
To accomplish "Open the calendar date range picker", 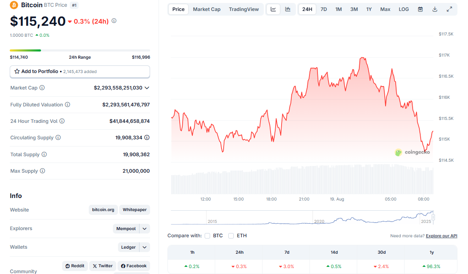I will click(x=420, y=9).
